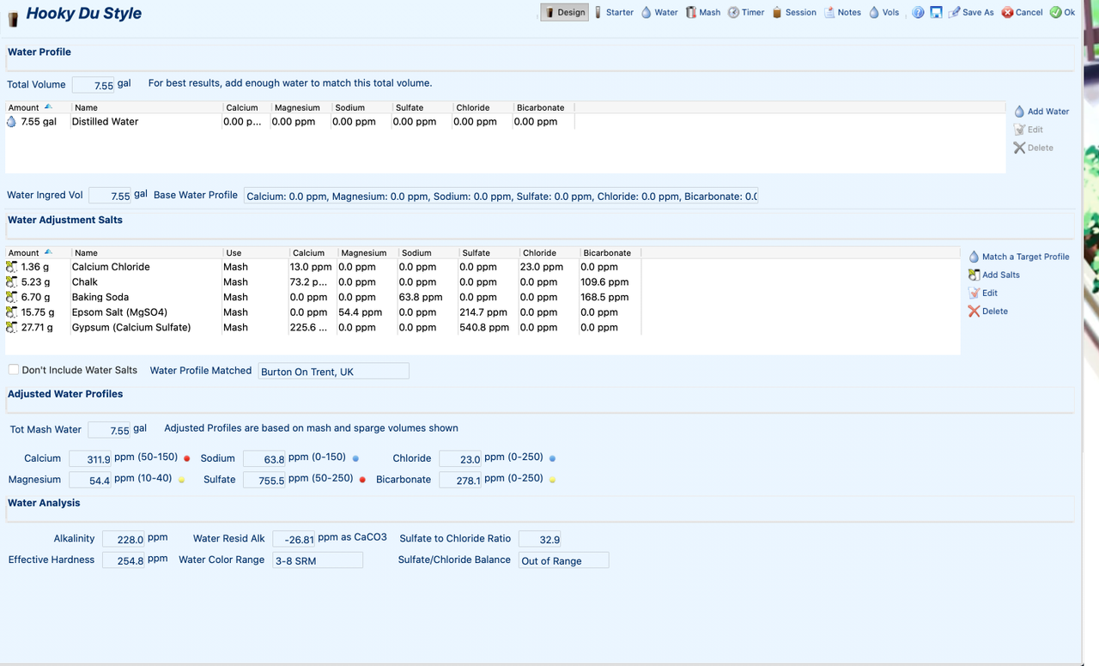Click the salt icon beside 5.23 g
Image resolution: width=1099 pixels, height=666 pixels.
(x=12, y=282)
